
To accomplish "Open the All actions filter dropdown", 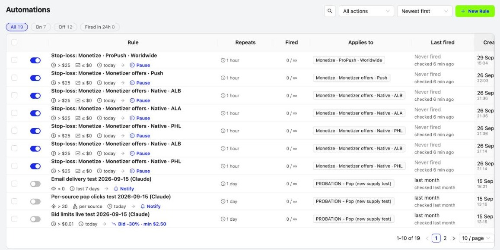I will click(366, 11).
